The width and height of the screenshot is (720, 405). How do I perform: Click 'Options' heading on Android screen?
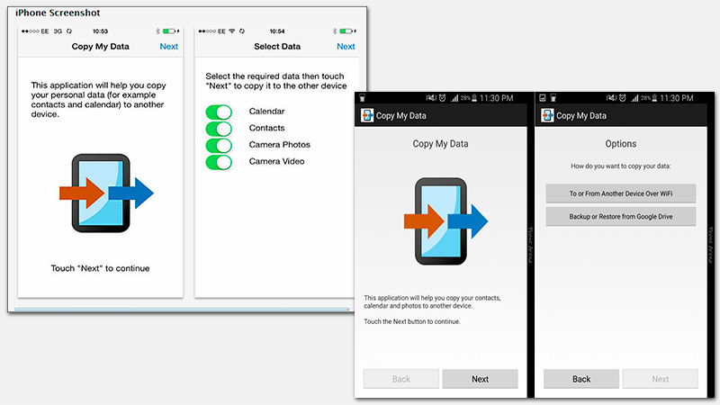(621, 144)
